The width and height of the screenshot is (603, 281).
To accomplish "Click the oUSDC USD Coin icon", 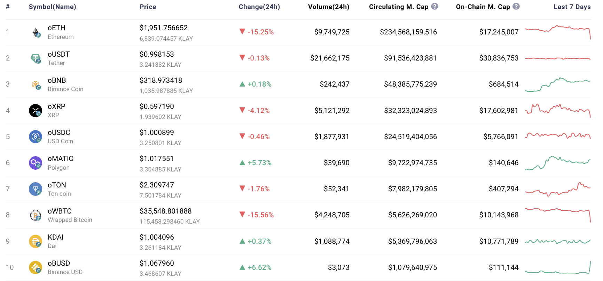I will click(x=36, y=137).
